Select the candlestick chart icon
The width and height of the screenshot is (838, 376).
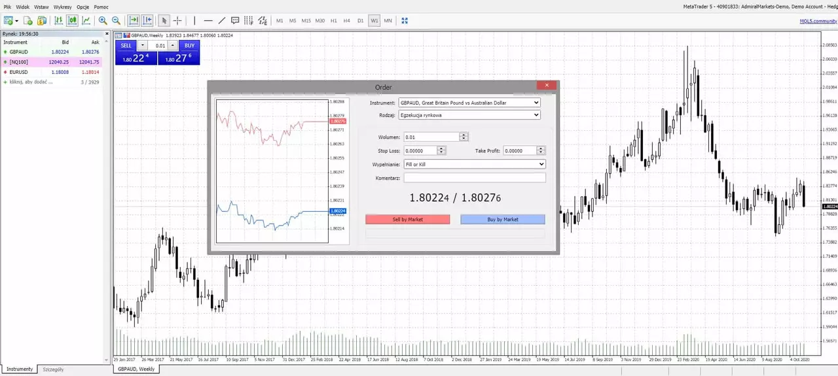(x=72, y=20)
